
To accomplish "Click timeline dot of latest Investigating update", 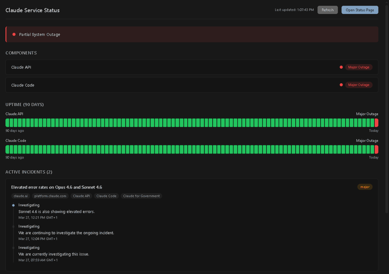I will [x=13, y=205].
